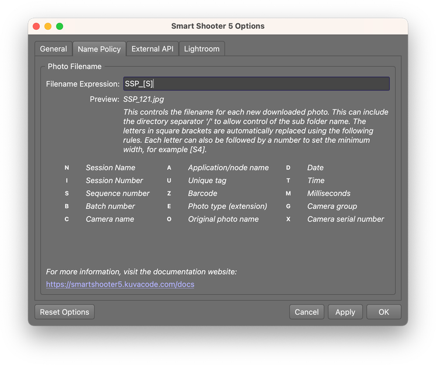Click the Filename Expression text field

[256, 84]
